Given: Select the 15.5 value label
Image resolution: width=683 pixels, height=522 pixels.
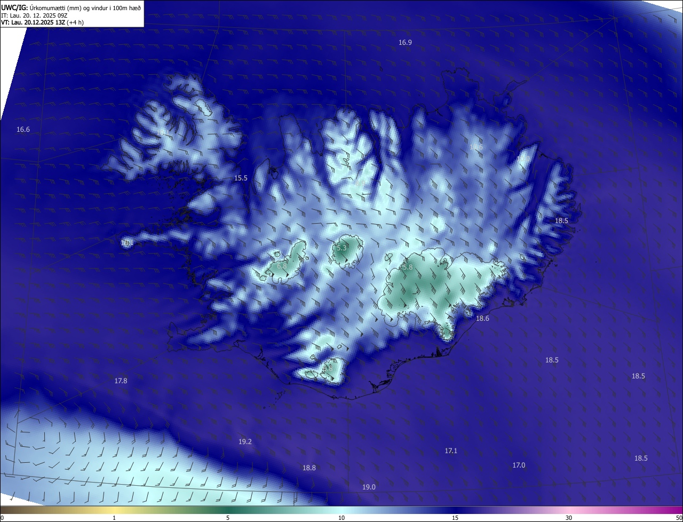Looking at the screenshot, I should (x=241, y=178).
